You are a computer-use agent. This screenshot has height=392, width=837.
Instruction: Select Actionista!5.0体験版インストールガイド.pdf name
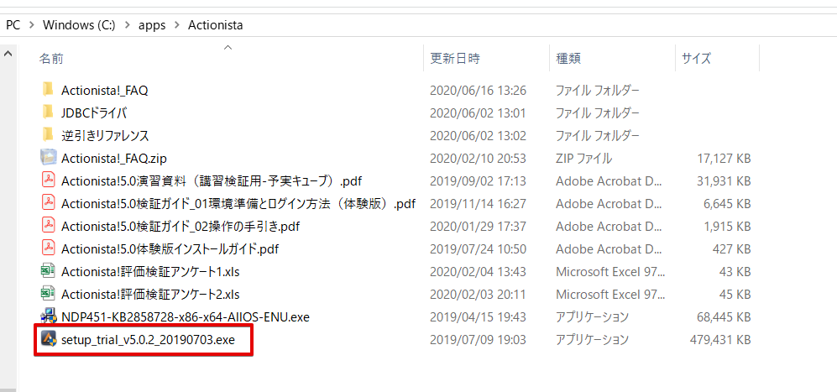click(x=170, y=248)
